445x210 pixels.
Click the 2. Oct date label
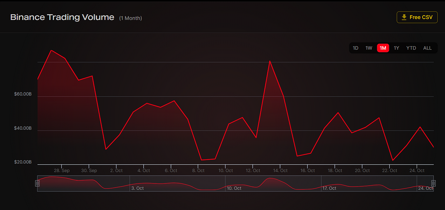pyautogui.click(x=116, y=170)
